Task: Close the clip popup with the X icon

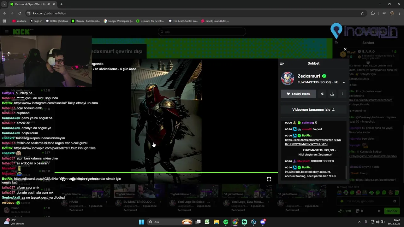Action: point(345,49)
